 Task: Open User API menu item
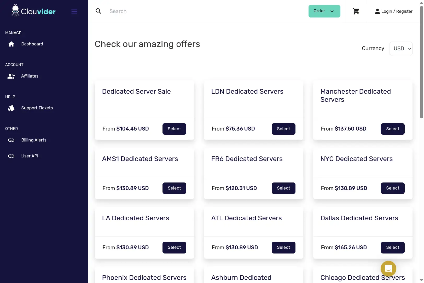coord(30,156)
